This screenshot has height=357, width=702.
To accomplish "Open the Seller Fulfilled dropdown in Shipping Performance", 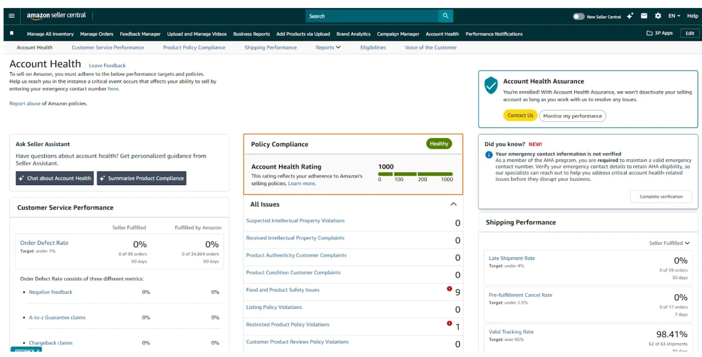I will pos(669,243).
